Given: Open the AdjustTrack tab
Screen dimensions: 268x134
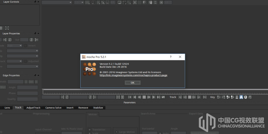Looking at the screenshot, I should point(33,108).
